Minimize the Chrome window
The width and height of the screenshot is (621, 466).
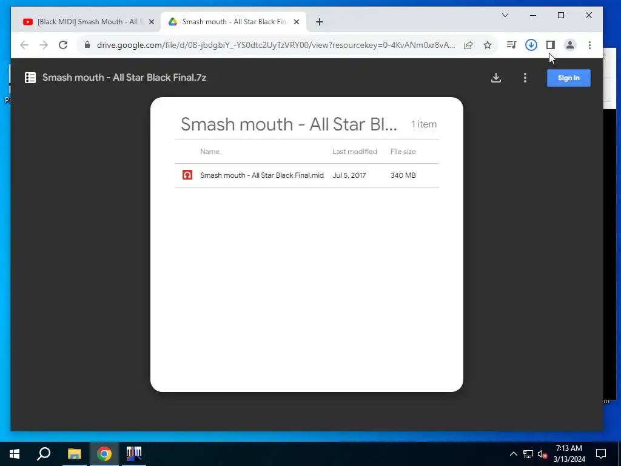click(x=533, y=15)
